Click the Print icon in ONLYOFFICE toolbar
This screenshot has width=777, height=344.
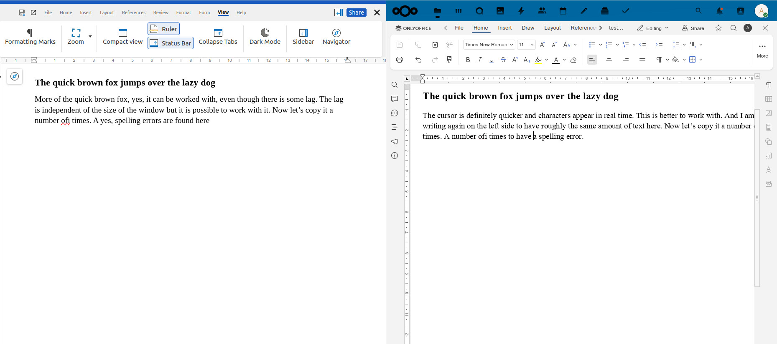click(x=400, y=60)
